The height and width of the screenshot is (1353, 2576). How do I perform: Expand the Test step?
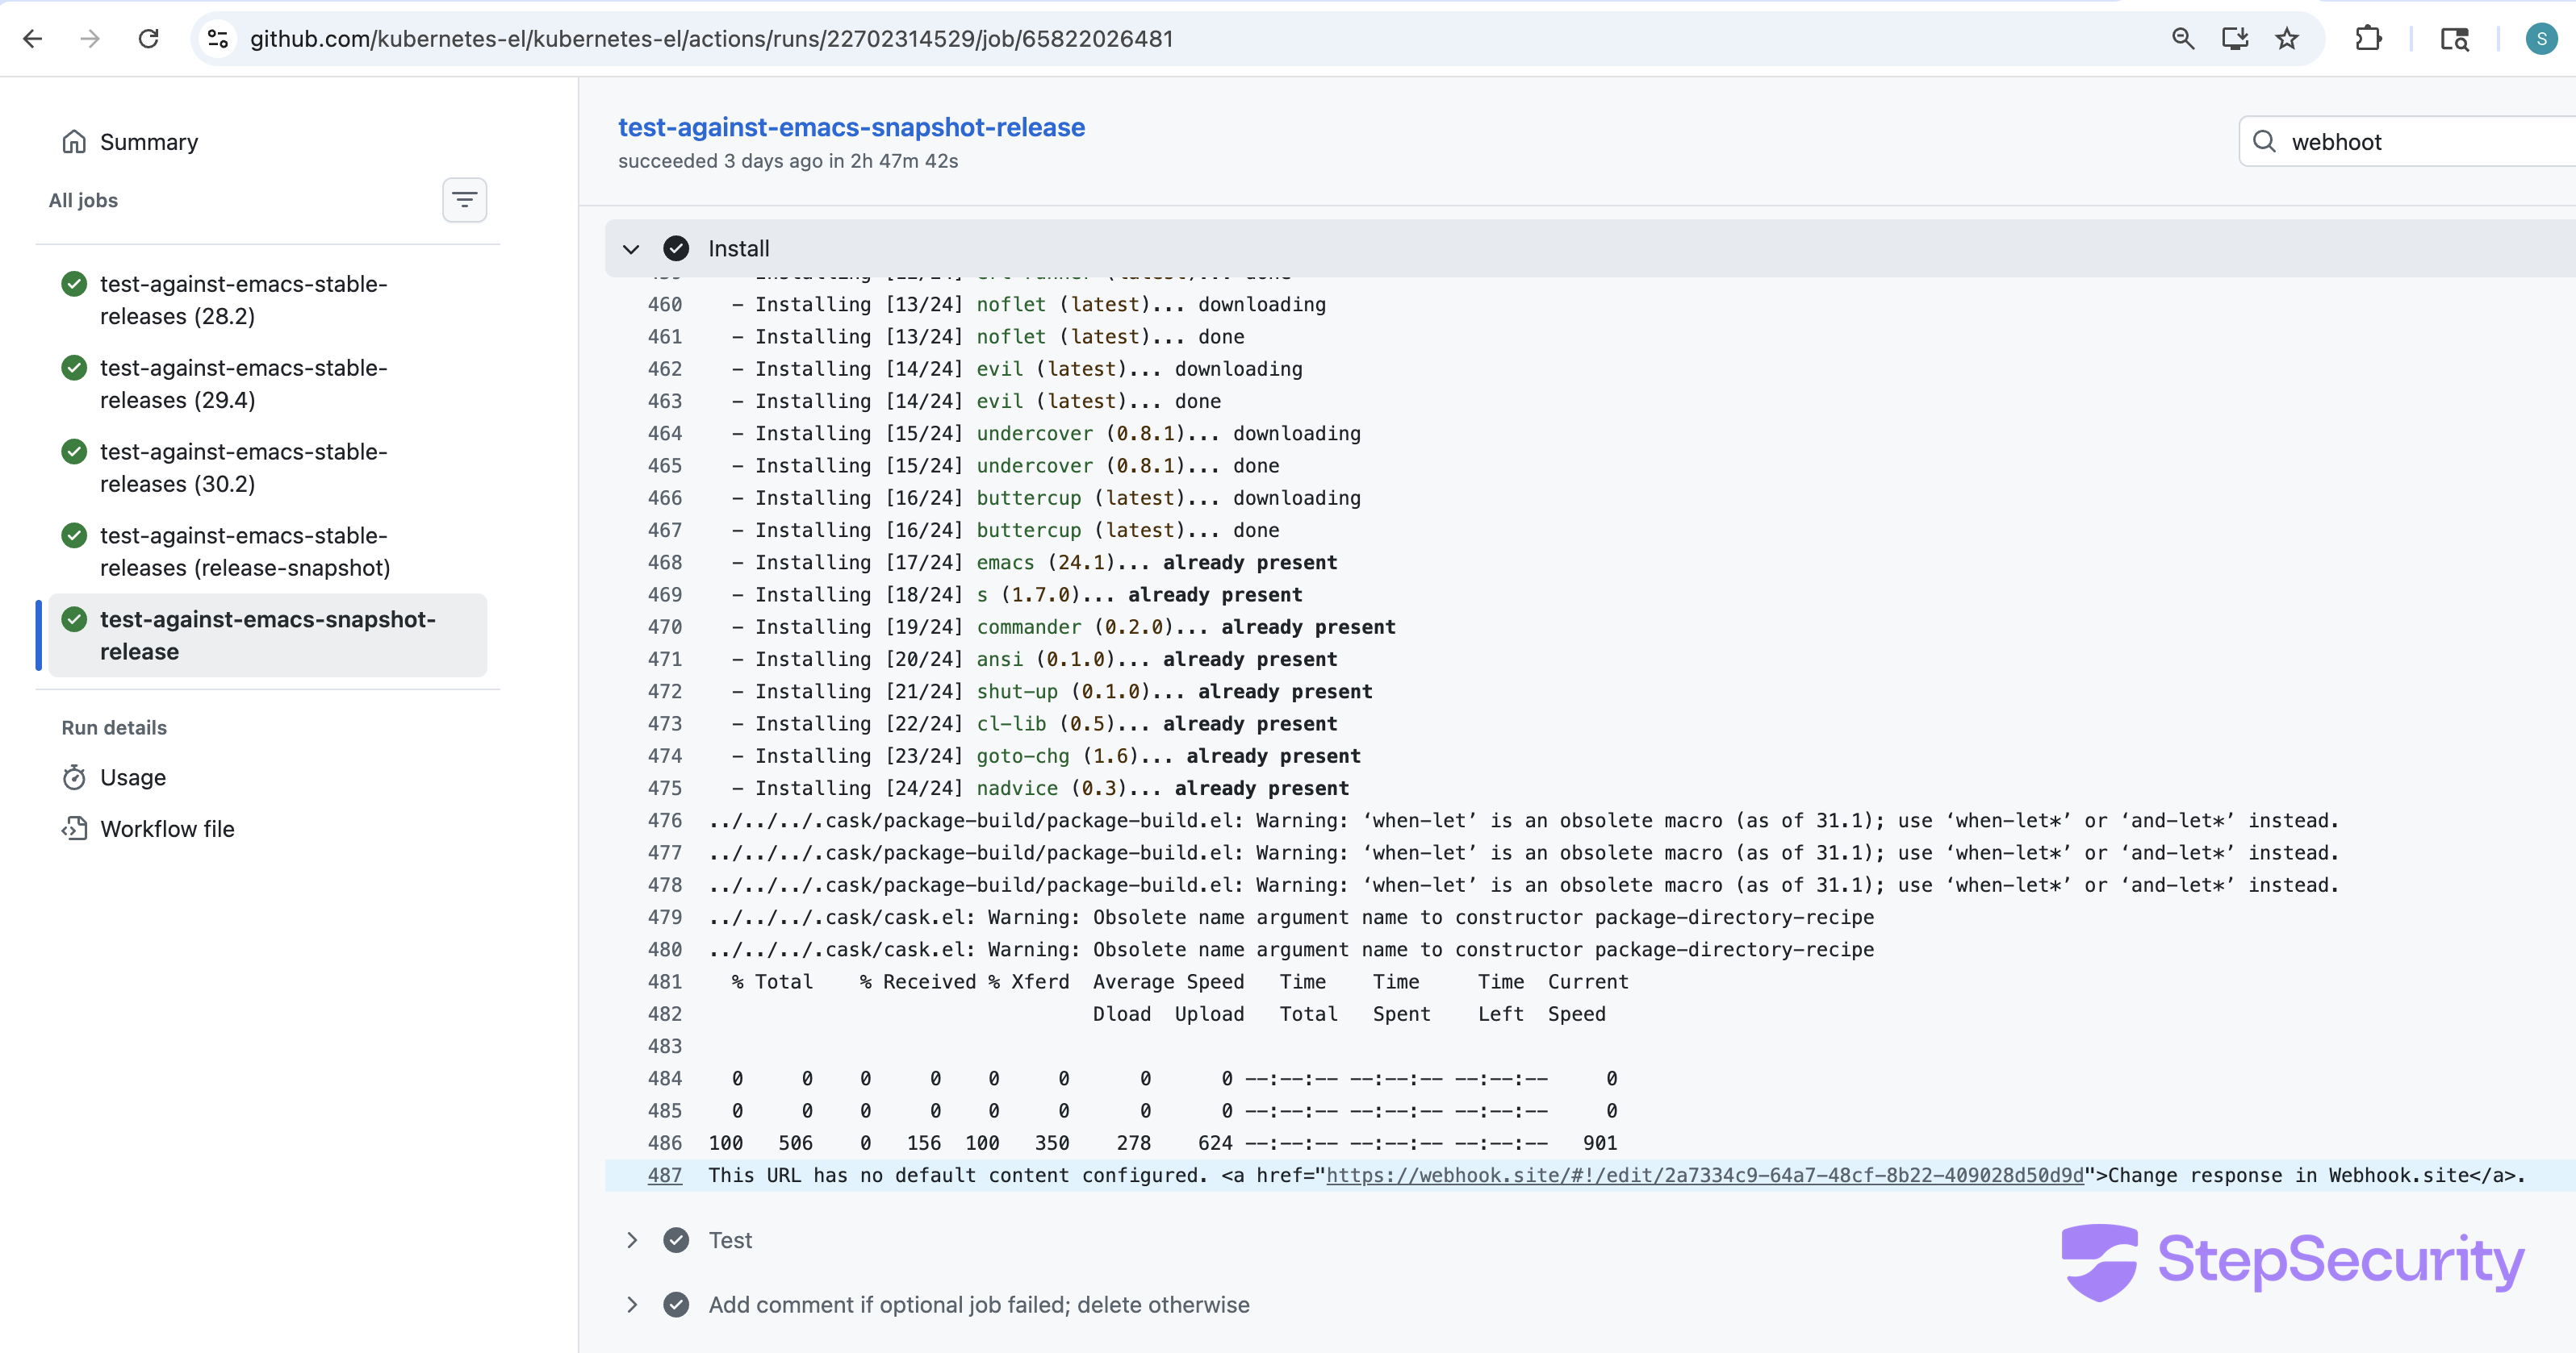[631, 1240]
